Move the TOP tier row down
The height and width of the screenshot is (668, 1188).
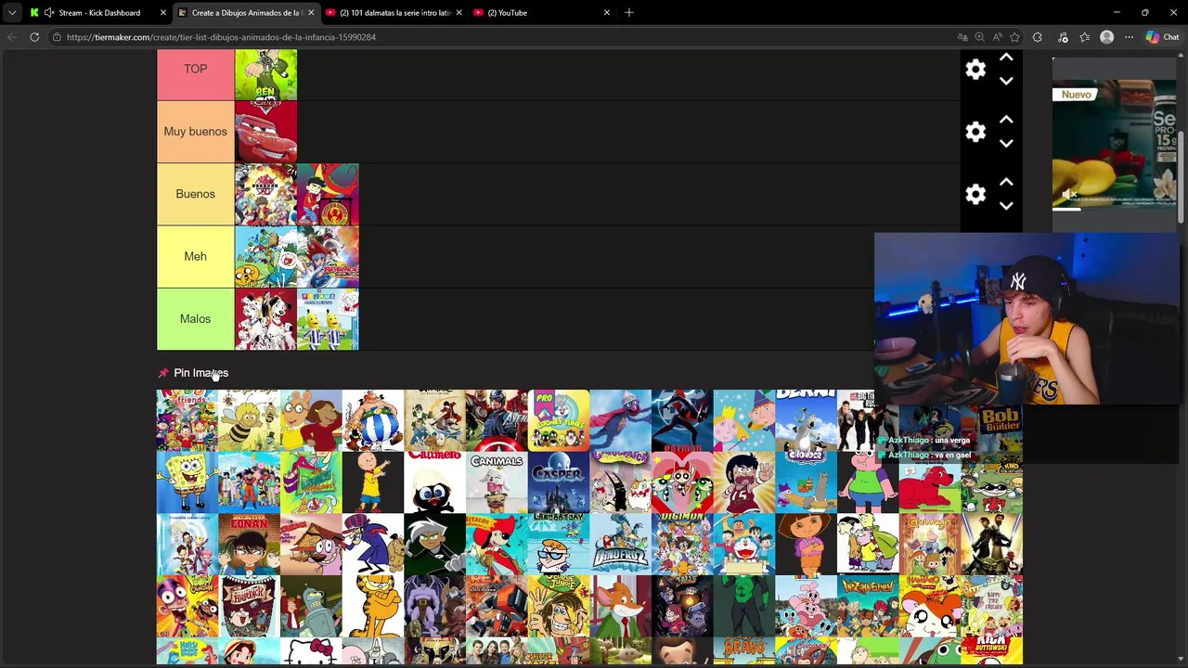pos(1006,81)
